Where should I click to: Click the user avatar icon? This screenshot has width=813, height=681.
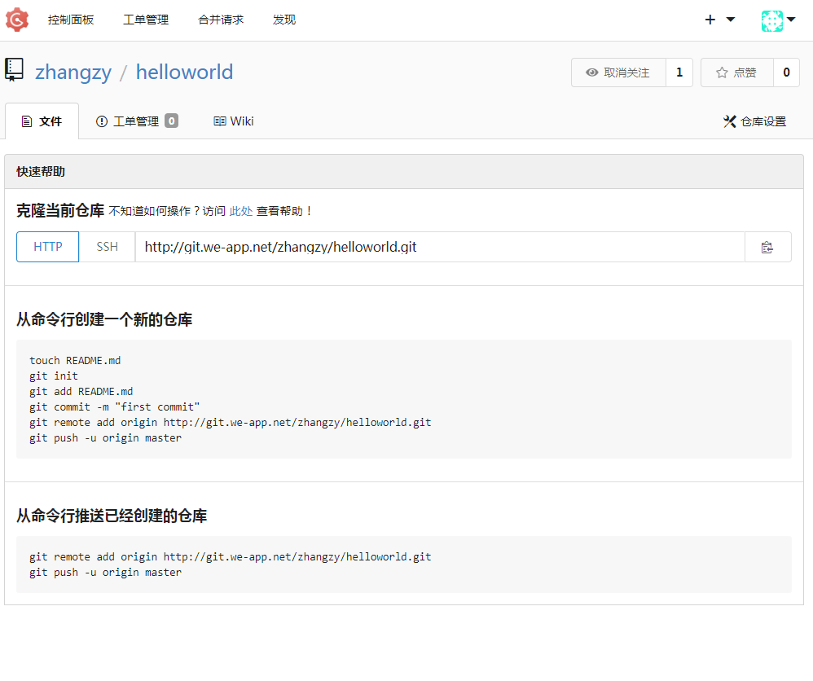tap(771, 20)
